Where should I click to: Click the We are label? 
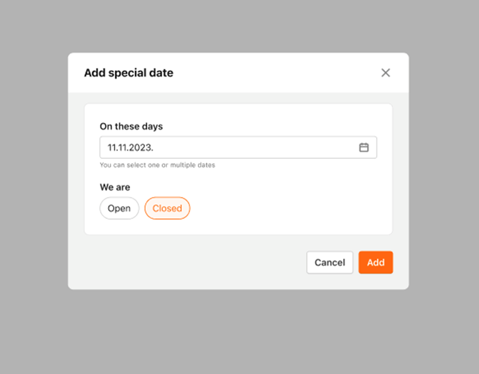(x=115, y=187)
